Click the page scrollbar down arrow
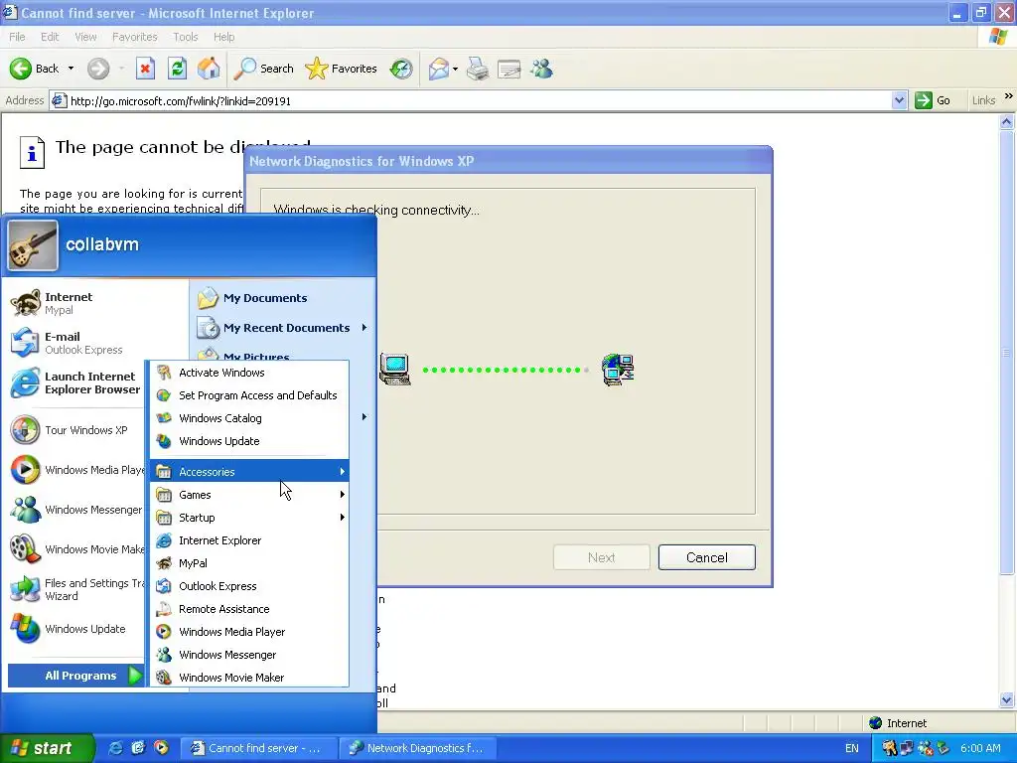The image size is (1017, 763). point(1007,700)
